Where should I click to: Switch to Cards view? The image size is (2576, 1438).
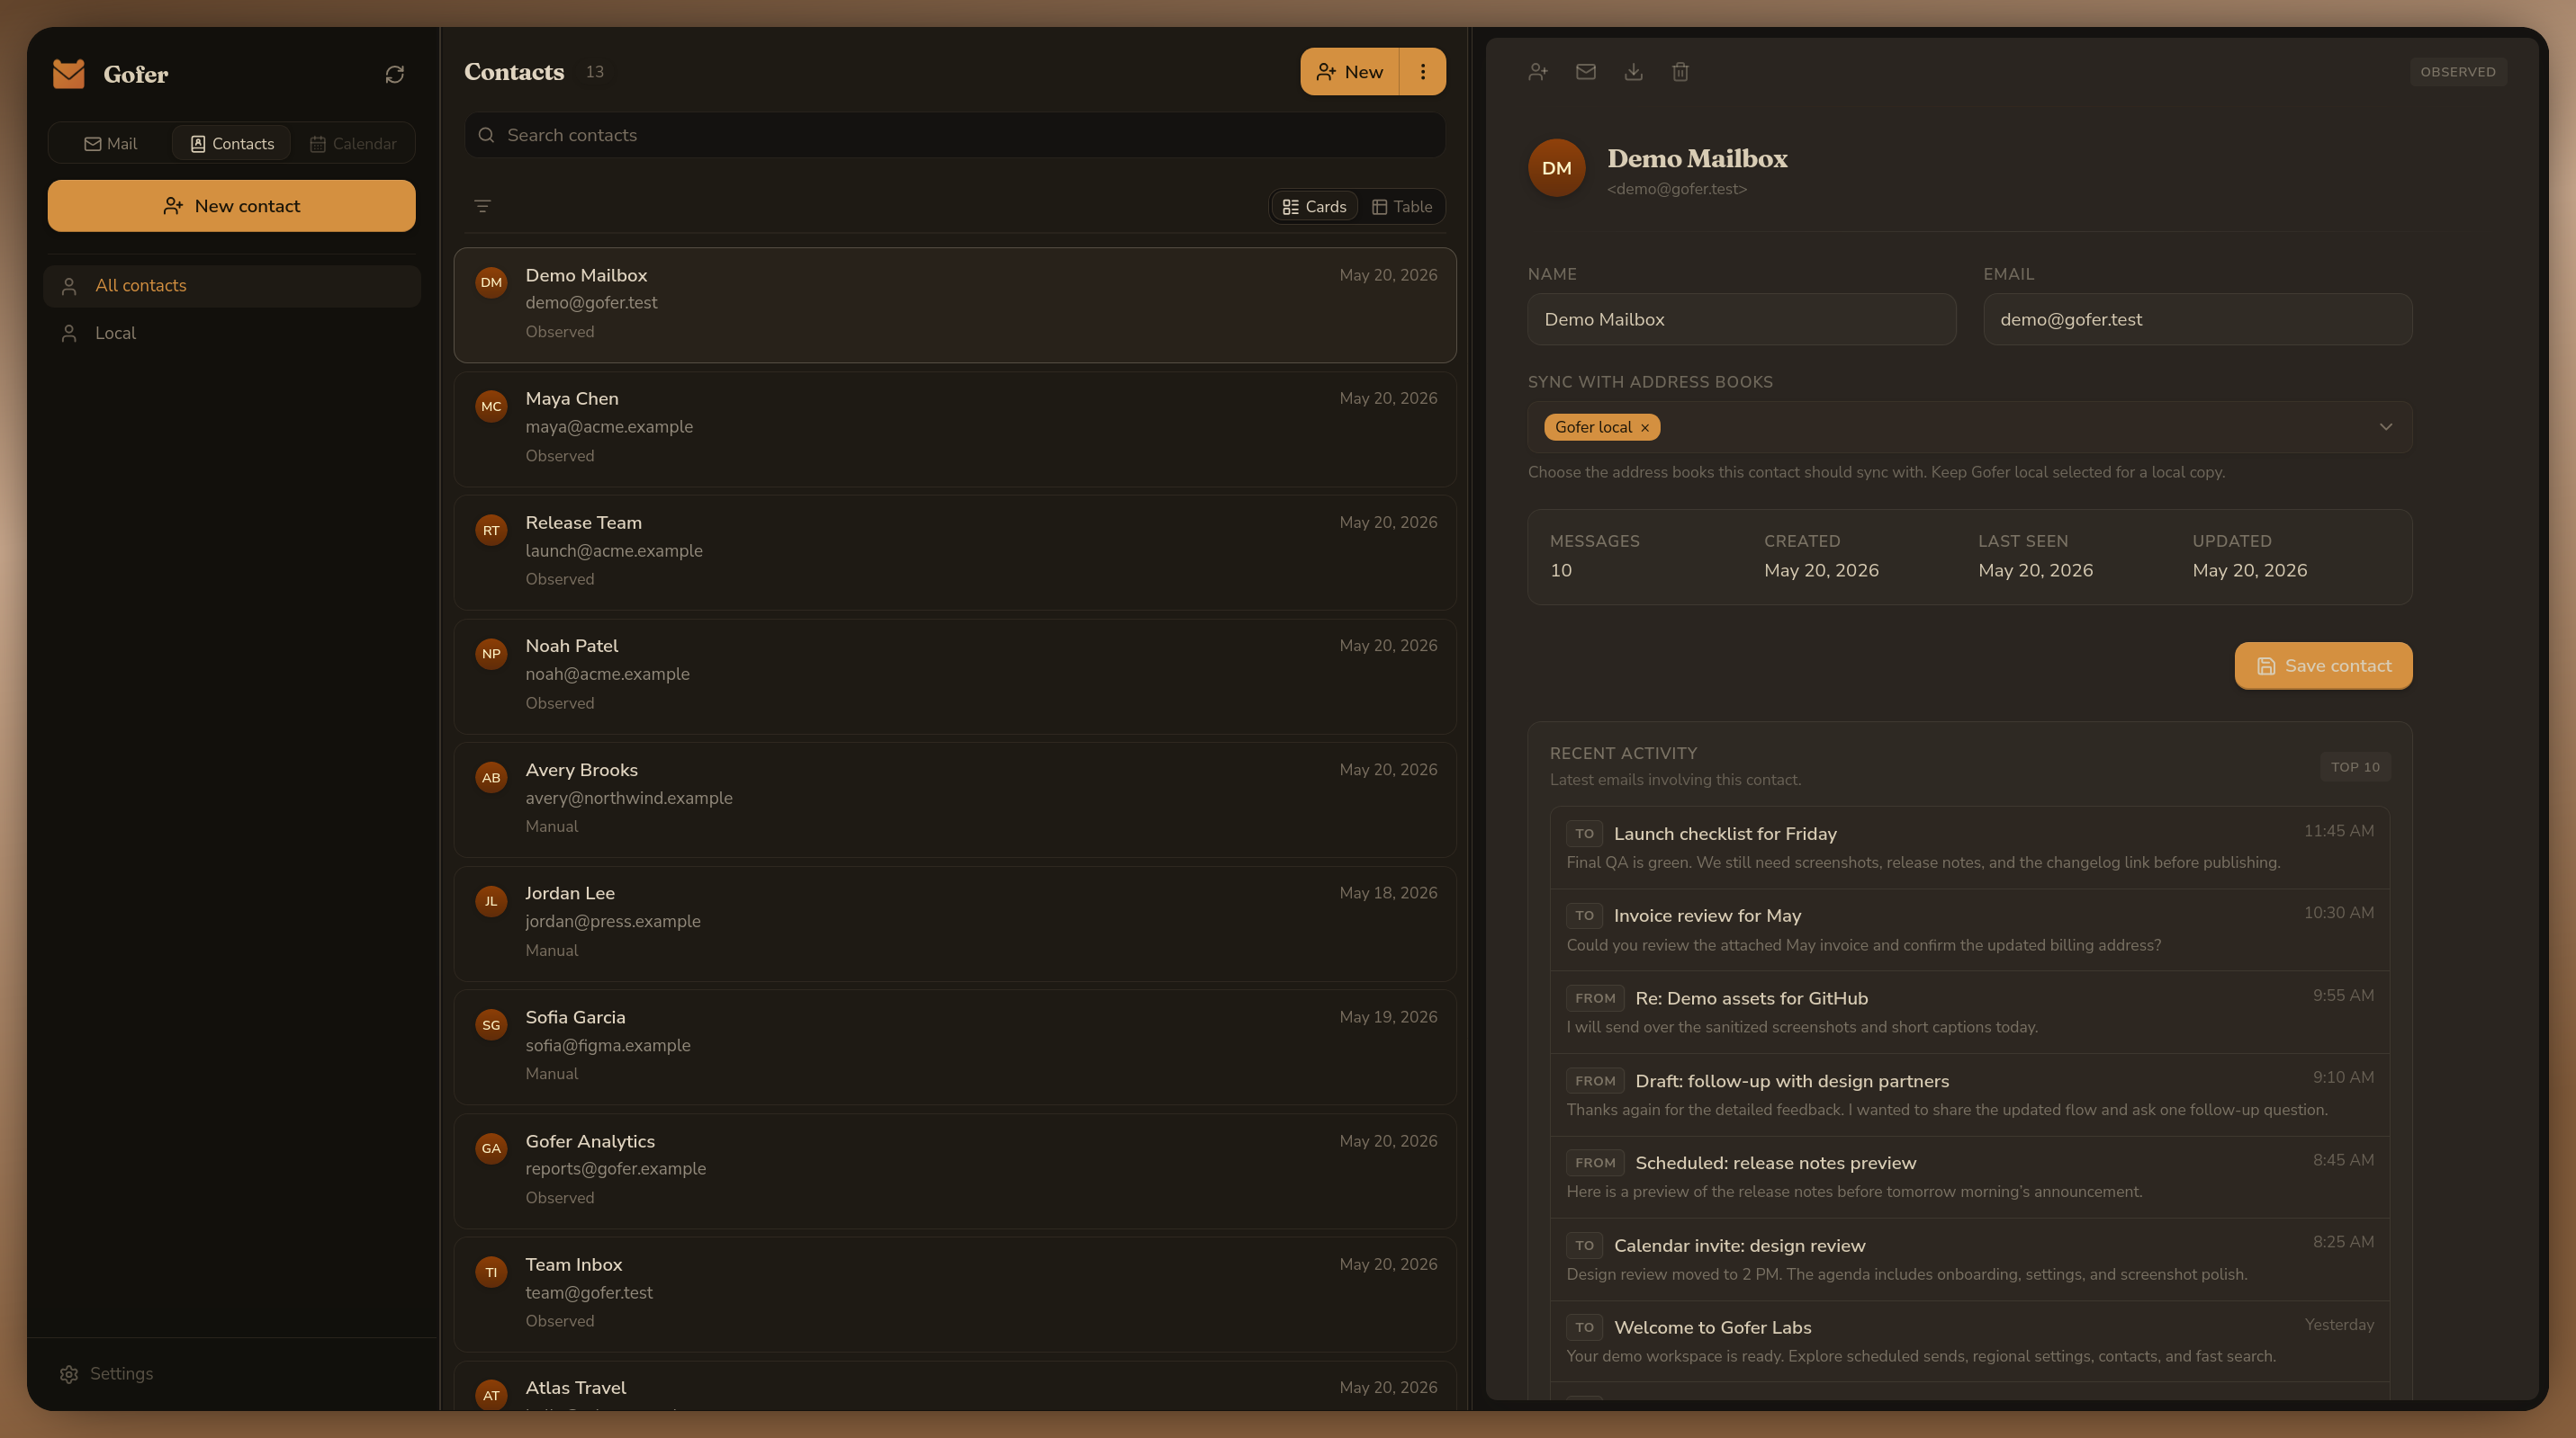click(x=1314, y=207)
